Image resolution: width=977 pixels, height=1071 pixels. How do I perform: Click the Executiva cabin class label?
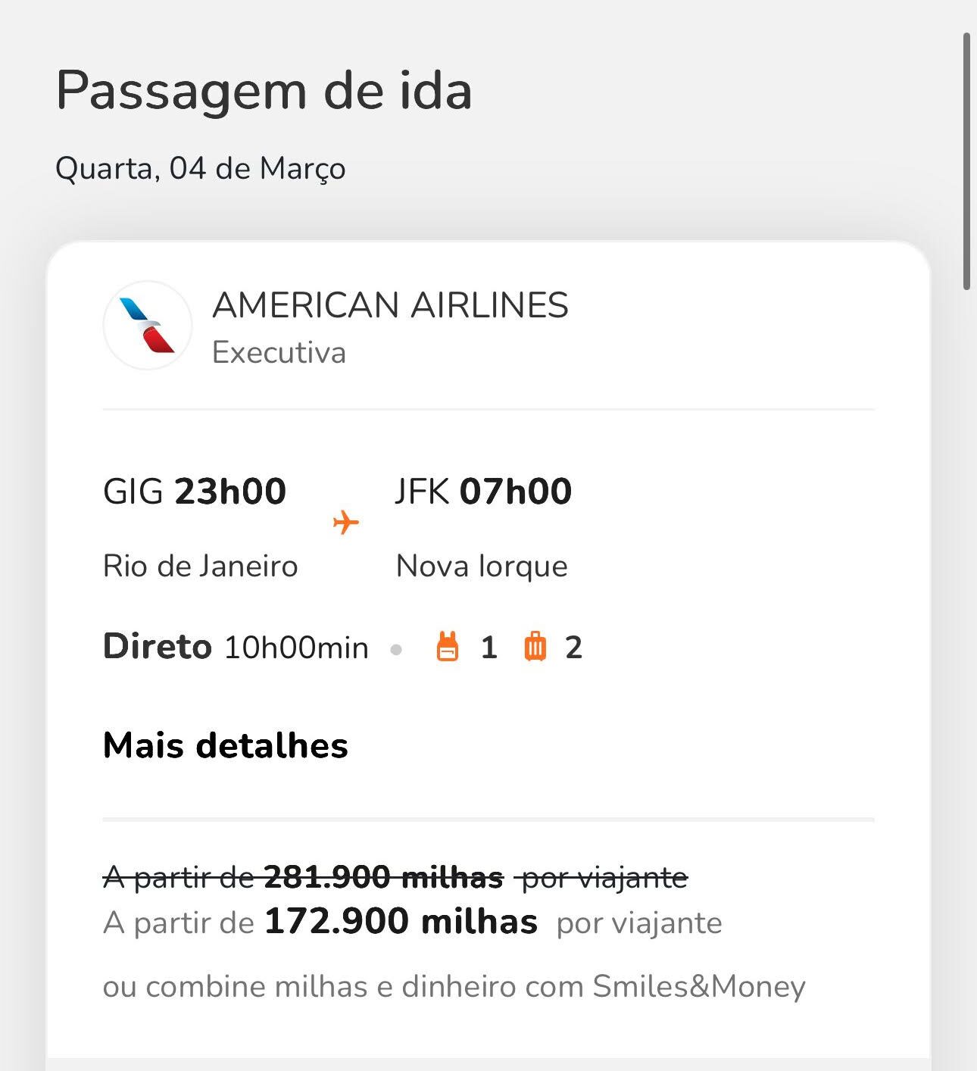tap(279, 353)
